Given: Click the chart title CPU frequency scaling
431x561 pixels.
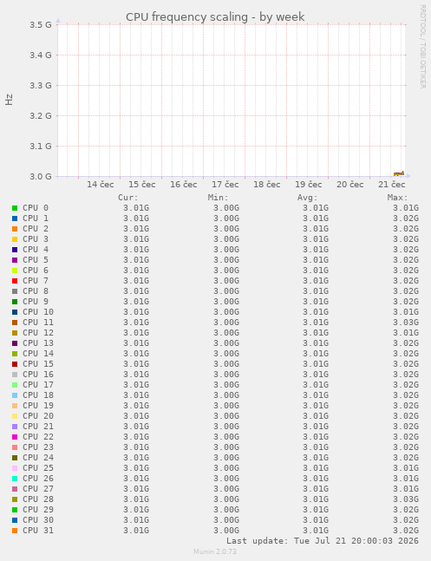Looking at the screenshot, I should click(x=215, y=16).
